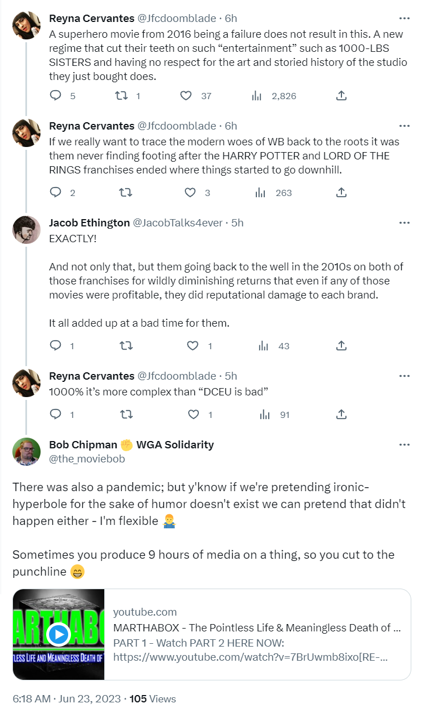
Task: Retweet the Harry Potter franchises tweet
Action: (x=126, y=193)
